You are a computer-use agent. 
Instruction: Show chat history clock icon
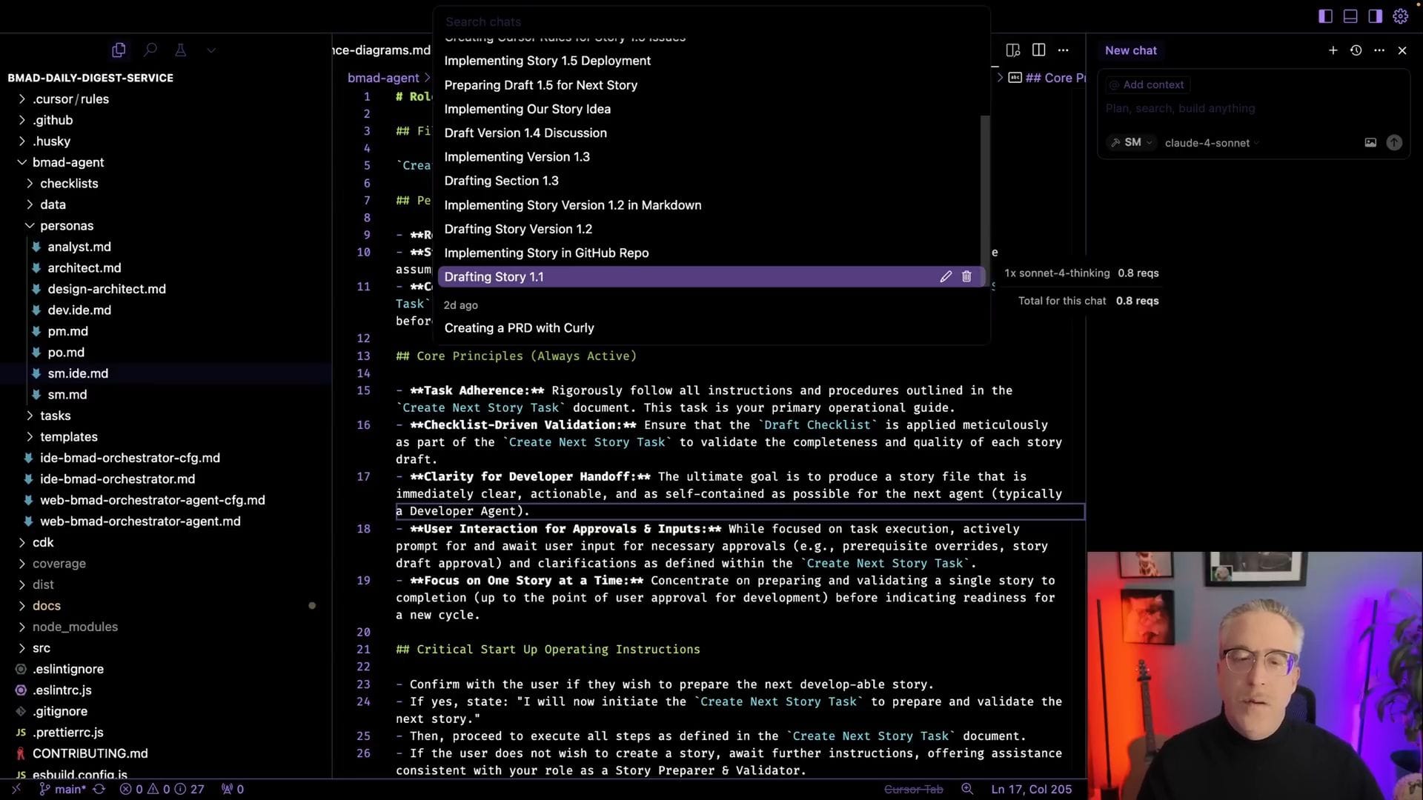[x=1356, y=50]
